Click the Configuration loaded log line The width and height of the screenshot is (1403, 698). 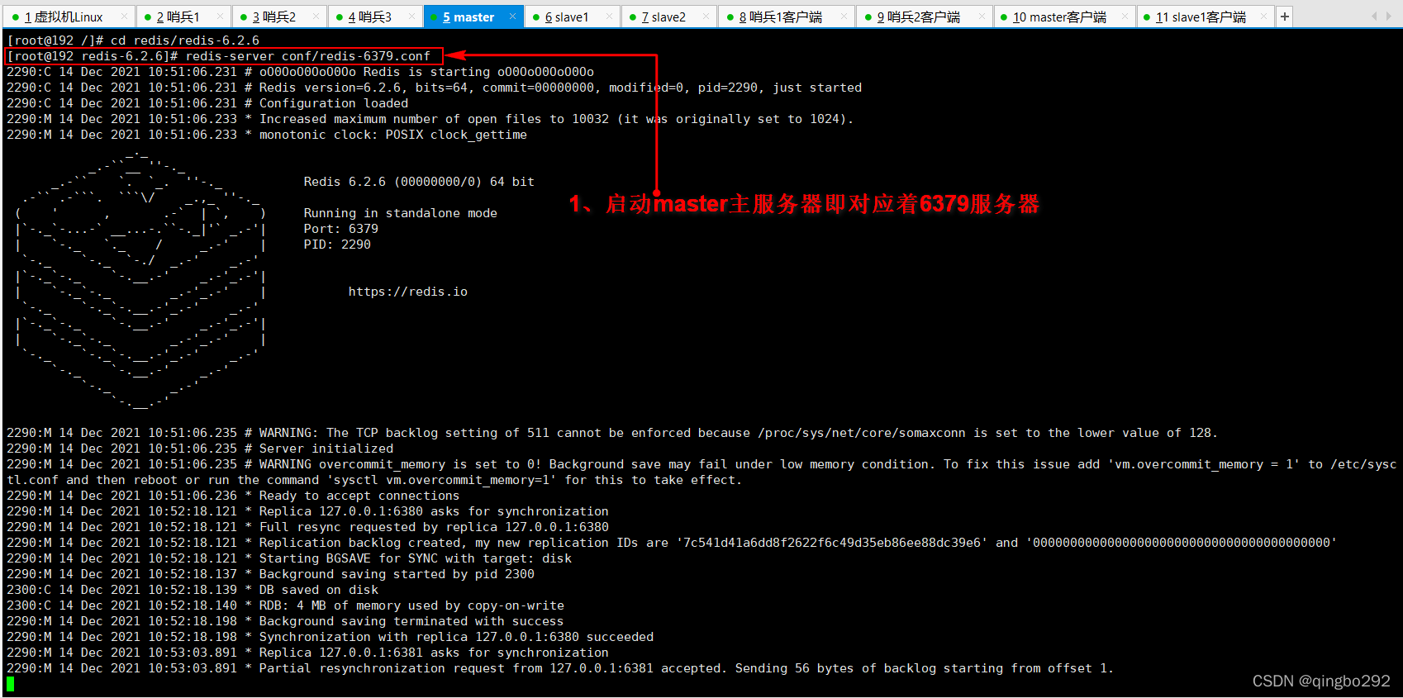coord(207,103)
